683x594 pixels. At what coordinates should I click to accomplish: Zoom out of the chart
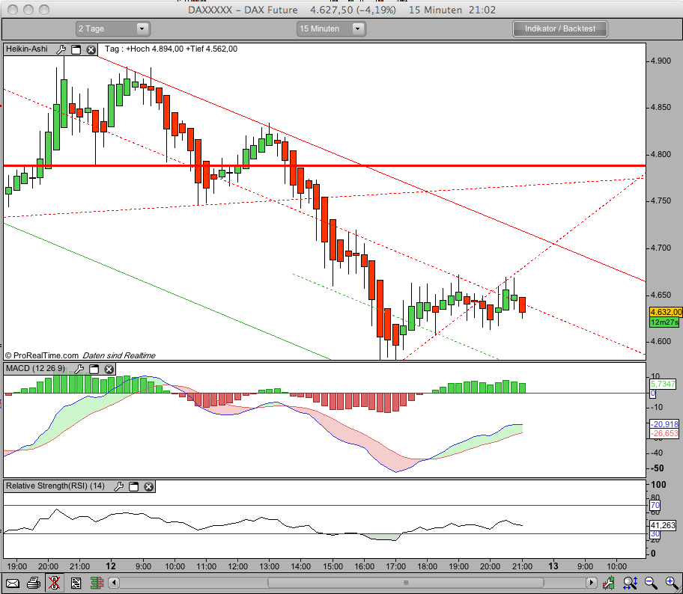click(651, 582)
